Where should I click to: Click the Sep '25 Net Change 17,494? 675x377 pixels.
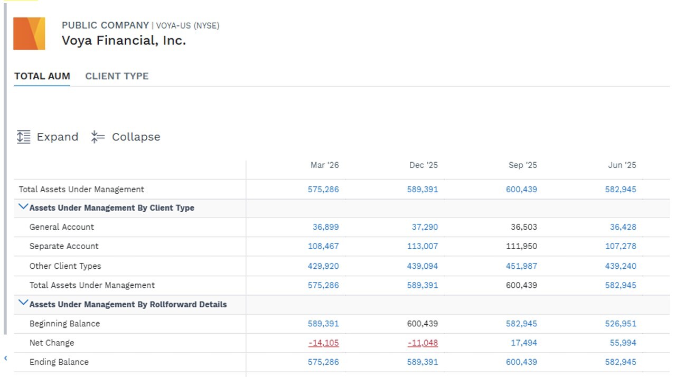(x=523, y=343)
